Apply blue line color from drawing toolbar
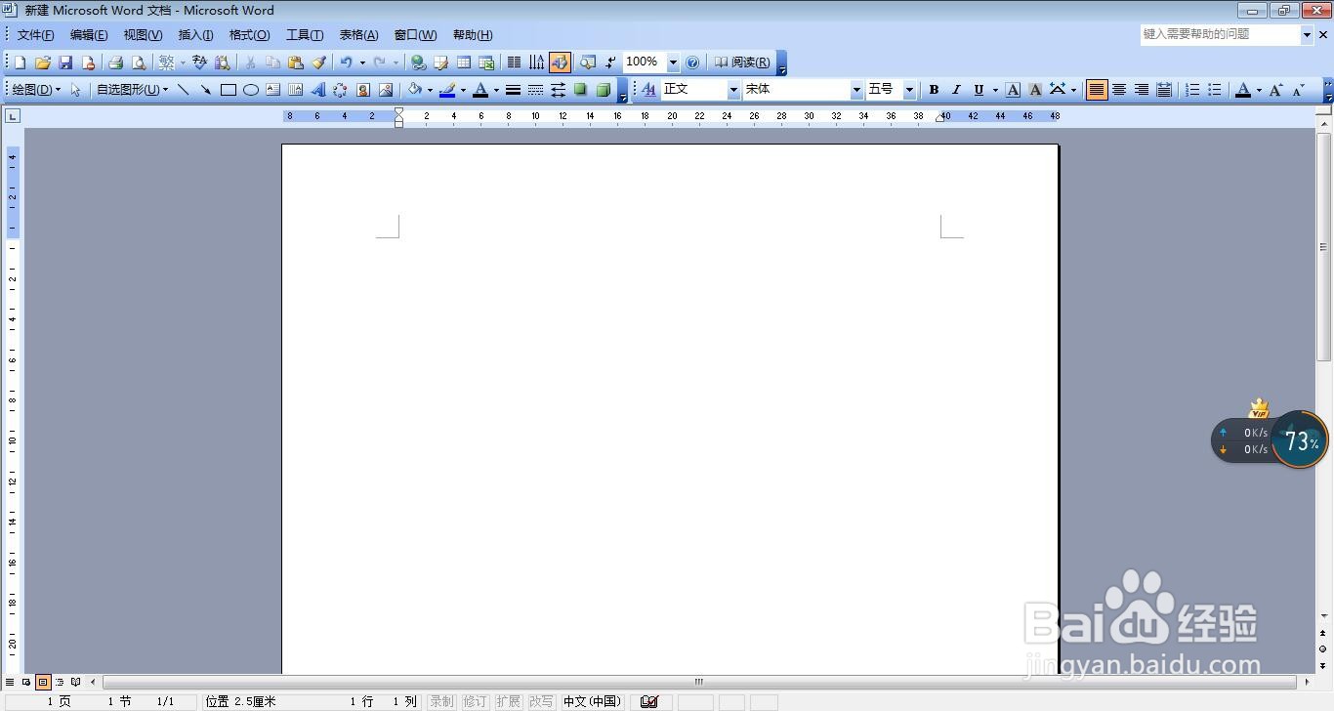The height and width of the screenshot is (711, 1334). [447, 90]
